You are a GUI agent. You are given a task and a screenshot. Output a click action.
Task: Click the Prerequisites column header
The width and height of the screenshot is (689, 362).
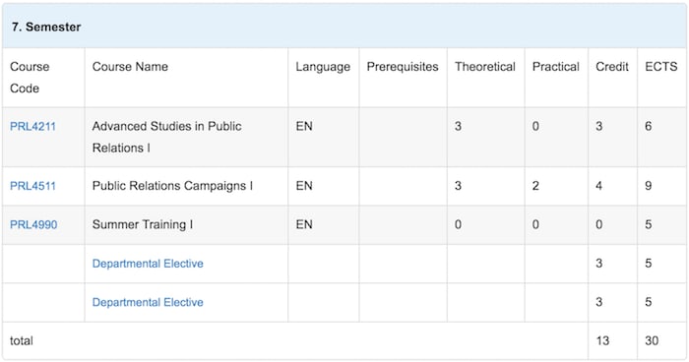point(403,67)
